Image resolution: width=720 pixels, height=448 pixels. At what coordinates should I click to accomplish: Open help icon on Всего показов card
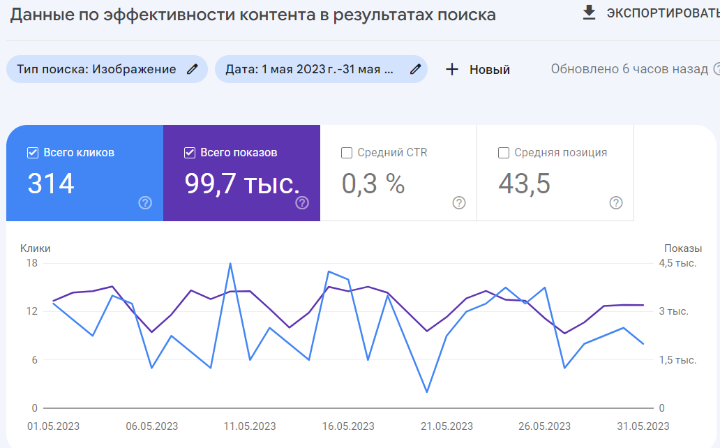point(301,204)
